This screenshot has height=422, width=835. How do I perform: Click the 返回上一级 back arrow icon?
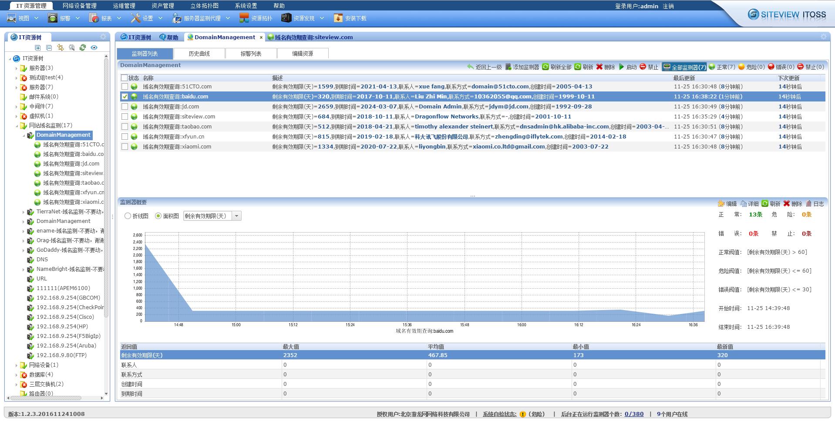tap(470, 67)
